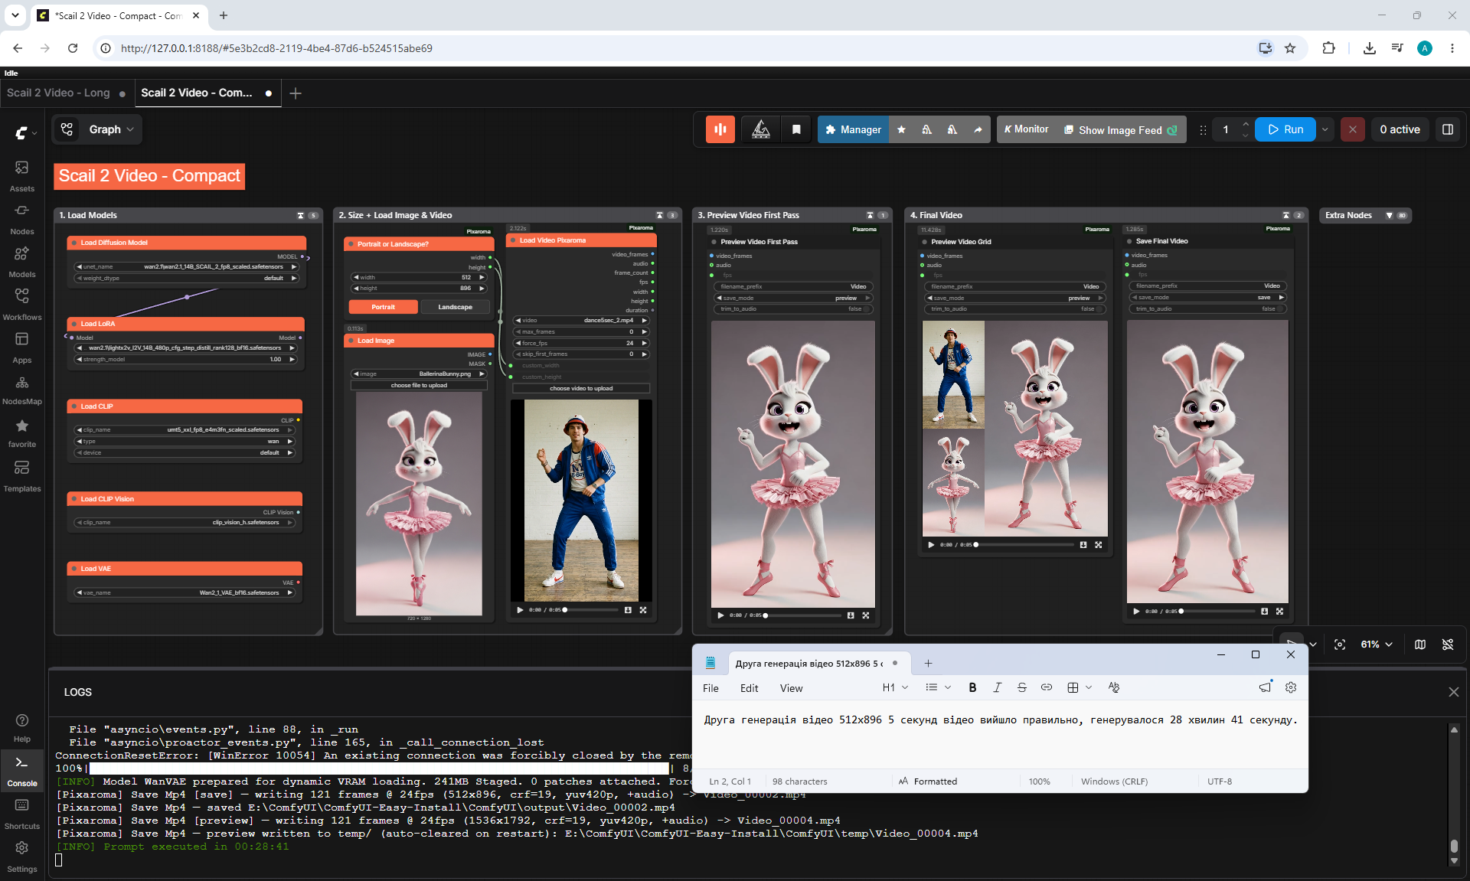Toggle link visibility icon in canvas controls
Image resolution: width=1470 pixels, height=881 pixels.
coord(1448,644)
